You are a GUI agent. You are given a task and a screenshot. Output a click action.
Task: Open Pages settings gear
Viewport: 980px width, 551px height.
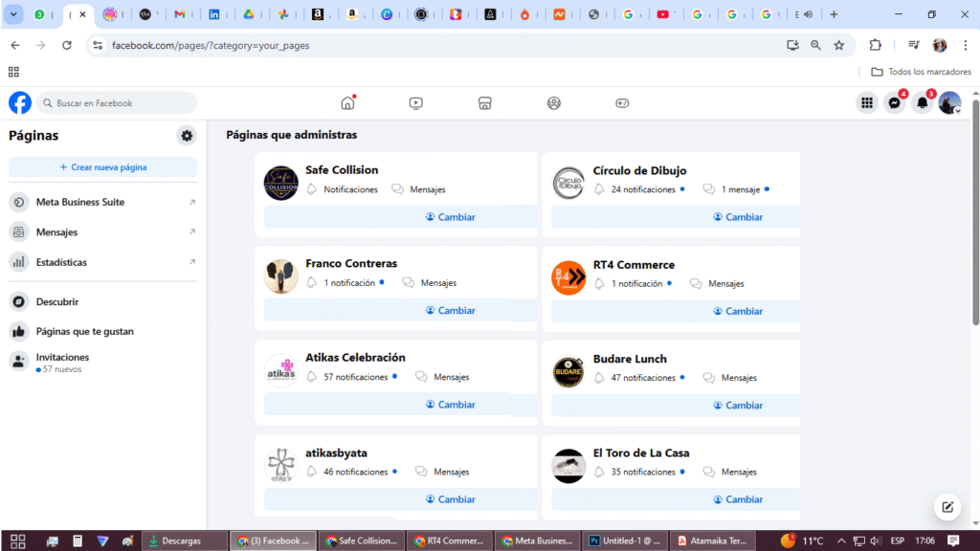click(x=187, y=136)
